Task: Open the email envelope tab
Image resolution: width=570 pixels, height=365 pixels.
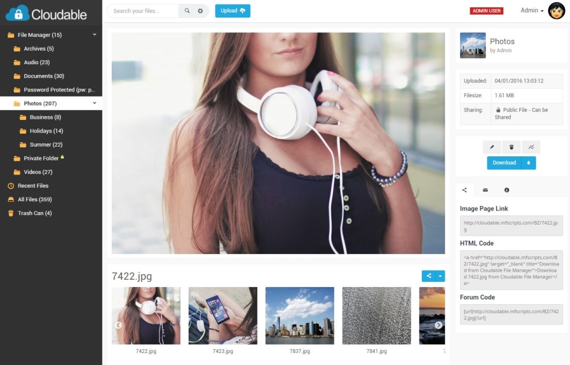Action: [x=485, y=190]
